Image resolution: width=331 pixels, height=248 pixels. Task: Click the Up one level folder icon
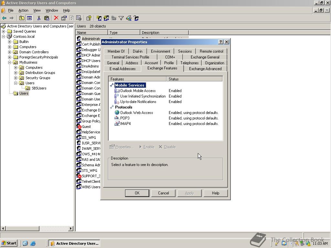pos(22,18)
